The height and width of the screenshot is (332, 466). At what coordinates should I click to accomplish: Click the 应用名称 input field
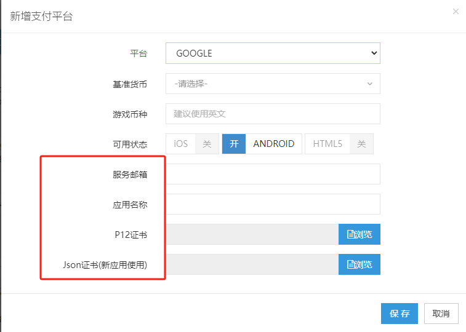click(273, 204)
